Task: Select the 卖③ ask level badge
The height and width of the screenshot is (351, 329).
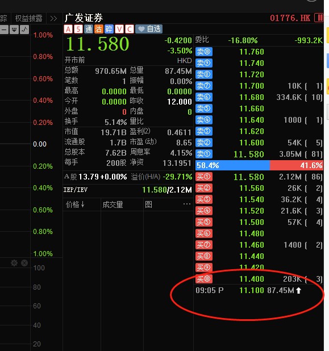Action: (x=204, y=131)
